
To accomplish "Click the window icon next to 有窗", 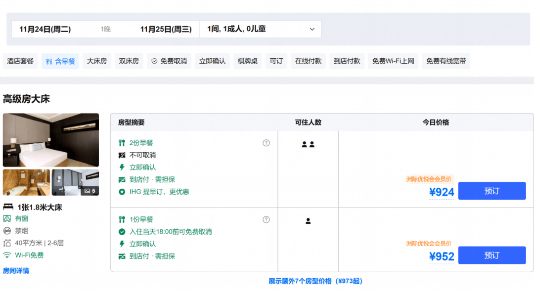I will 7,218.
